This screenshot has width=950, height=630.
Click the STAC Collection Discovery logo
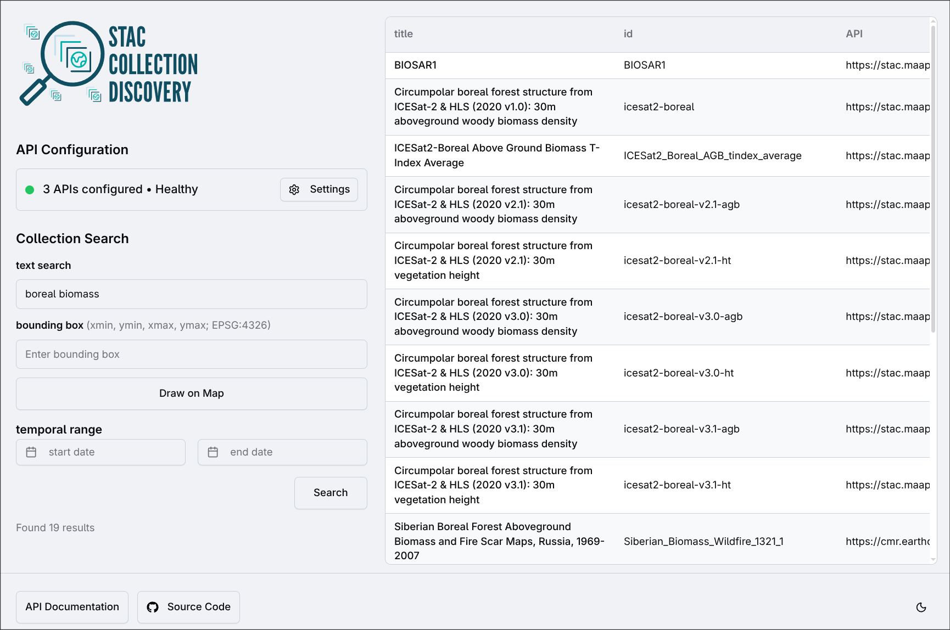(x=109, y=64)
